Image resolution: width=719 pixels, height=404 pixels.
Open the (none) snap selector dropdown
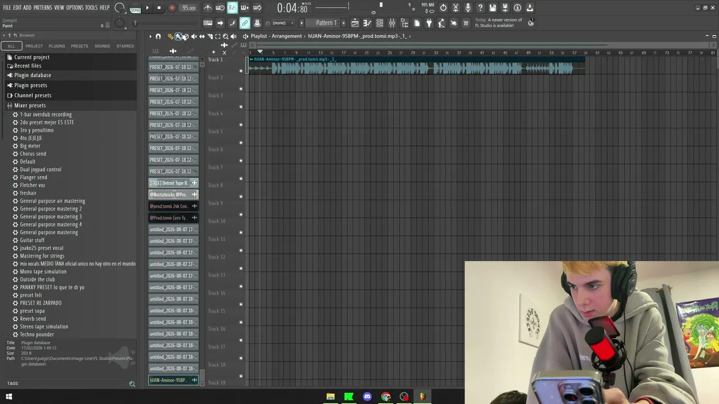(x=283, y=23)
